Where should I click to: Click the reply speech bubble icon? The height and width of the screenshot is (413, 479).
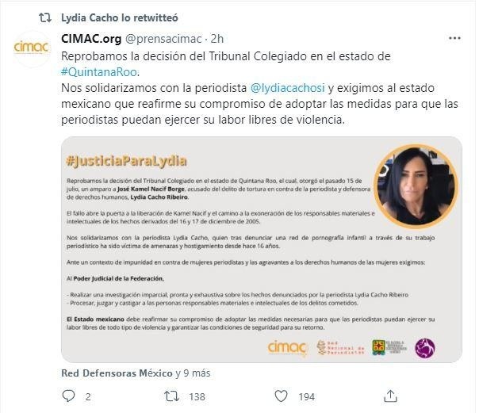click(x=68, y=396)
